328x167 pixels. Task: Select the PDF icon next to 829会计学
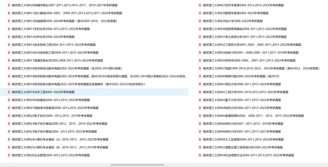point(200,21)
